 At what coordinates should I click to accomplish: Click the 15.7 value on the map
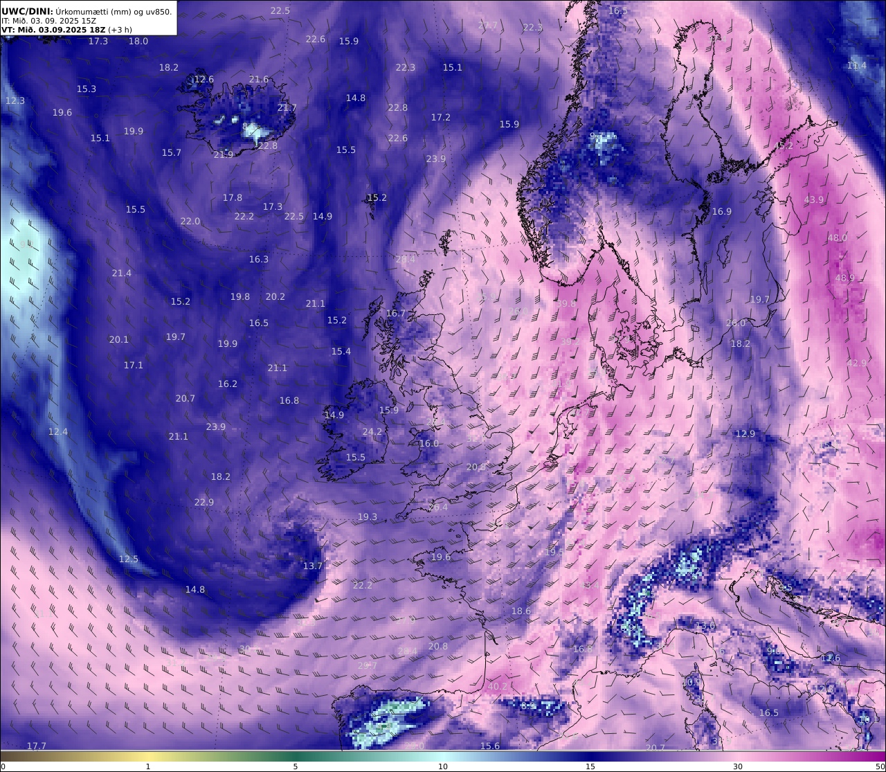172,152
